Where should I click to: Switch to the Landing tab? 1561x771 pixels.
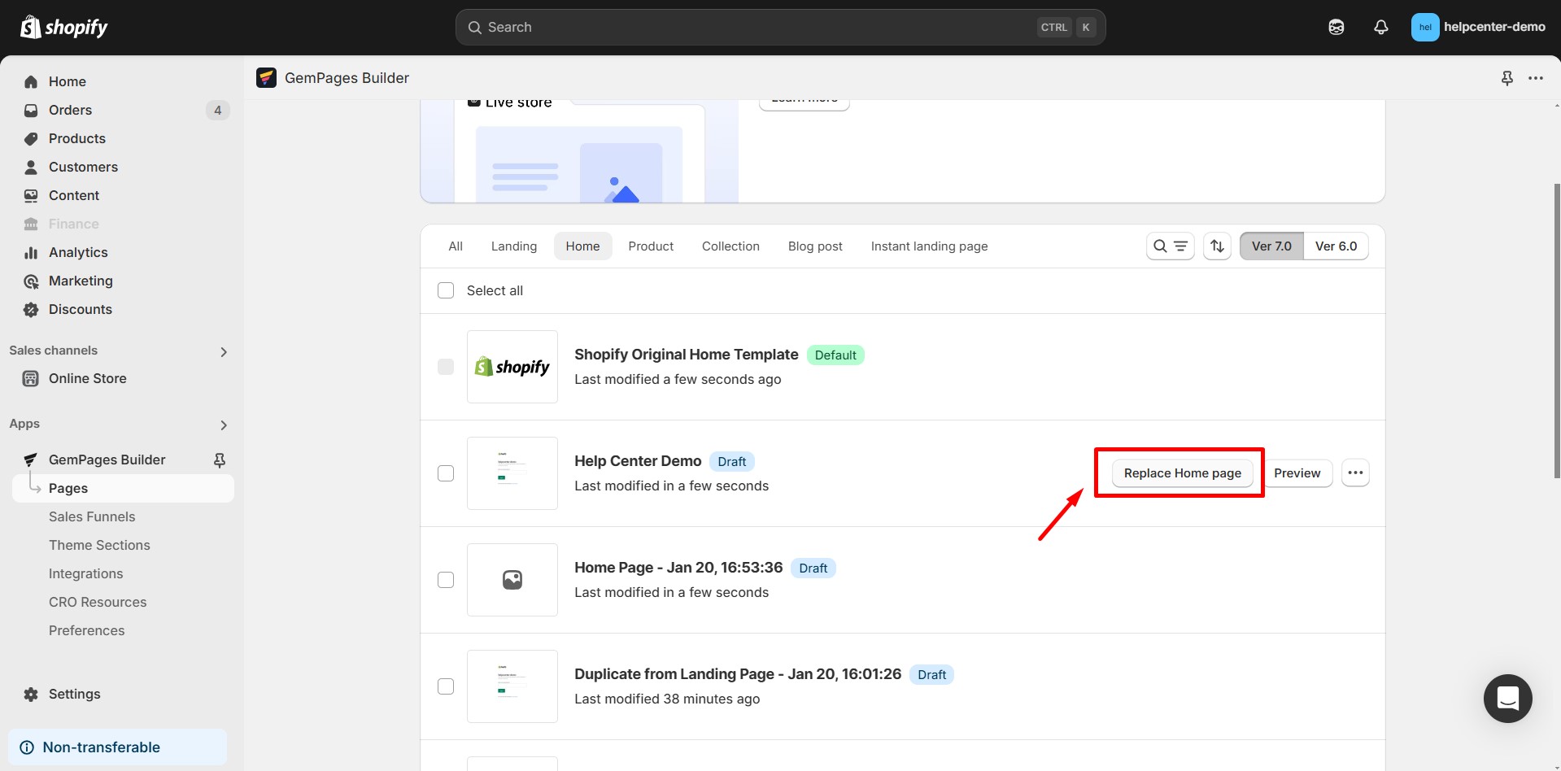(x=513, y=246)
